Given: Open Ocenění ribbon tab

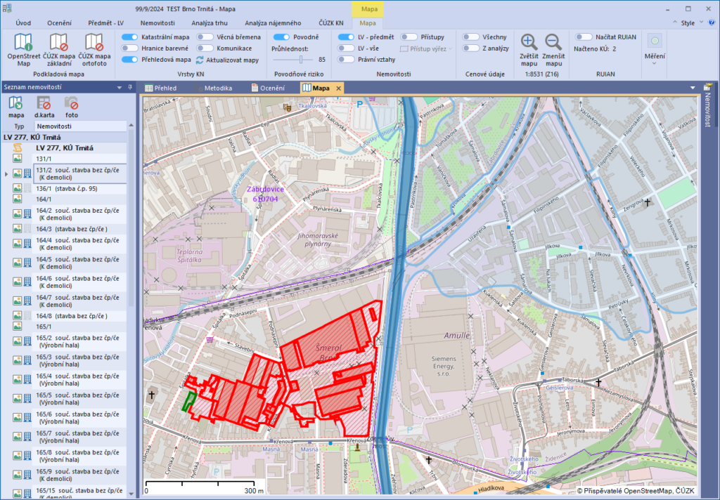Looking at the screenshot, I should 59,23.
